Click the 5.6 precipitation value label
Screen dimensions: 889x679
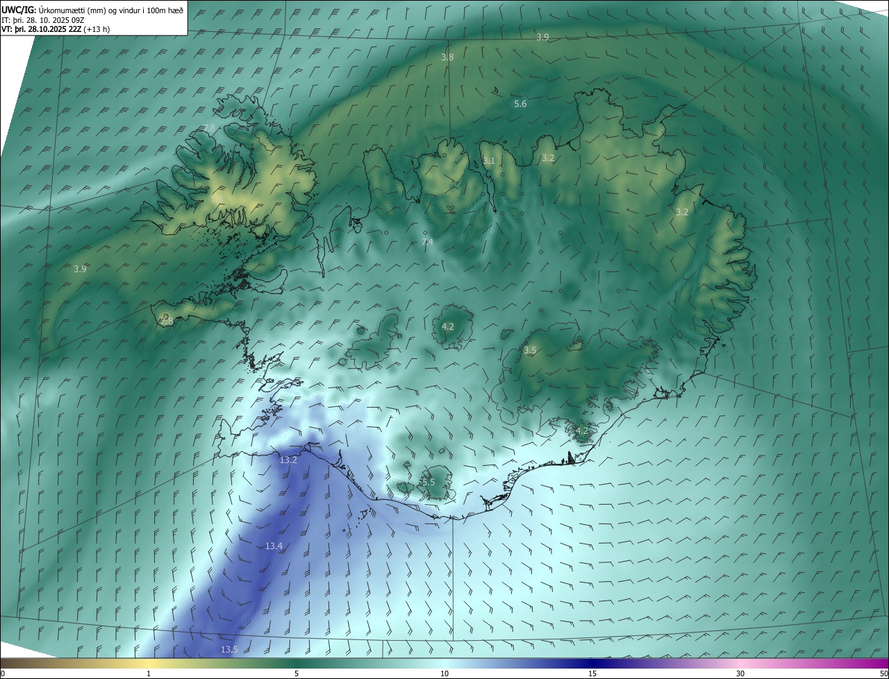coord(520,103)
